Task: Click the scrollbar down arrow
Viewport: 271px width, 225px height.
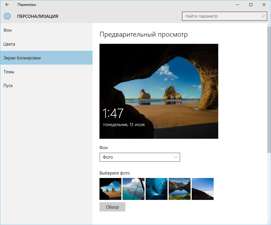Action: pyautogui.click(x=269, y=223)
